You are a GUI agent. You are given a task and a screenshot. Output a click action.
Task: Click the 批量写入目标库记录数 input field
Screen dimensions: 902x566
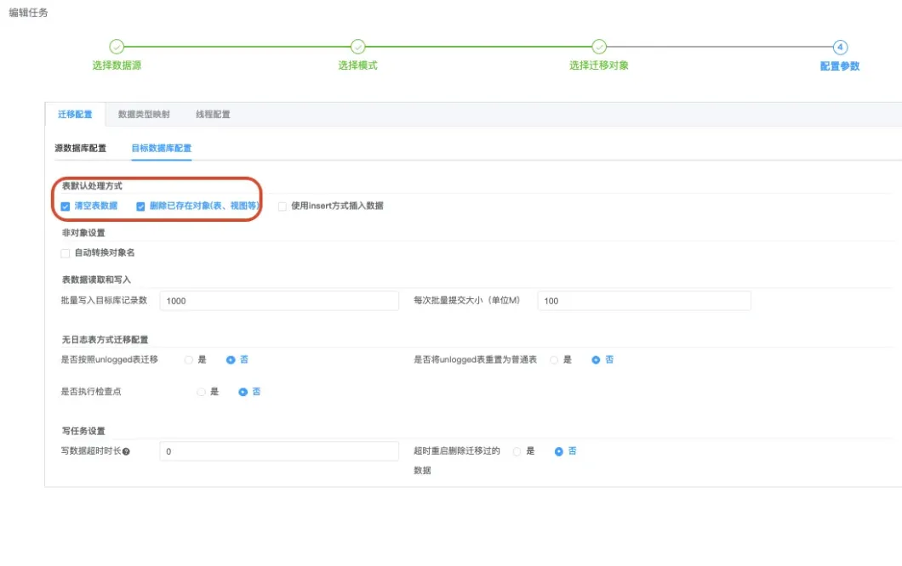pos(279,301)
